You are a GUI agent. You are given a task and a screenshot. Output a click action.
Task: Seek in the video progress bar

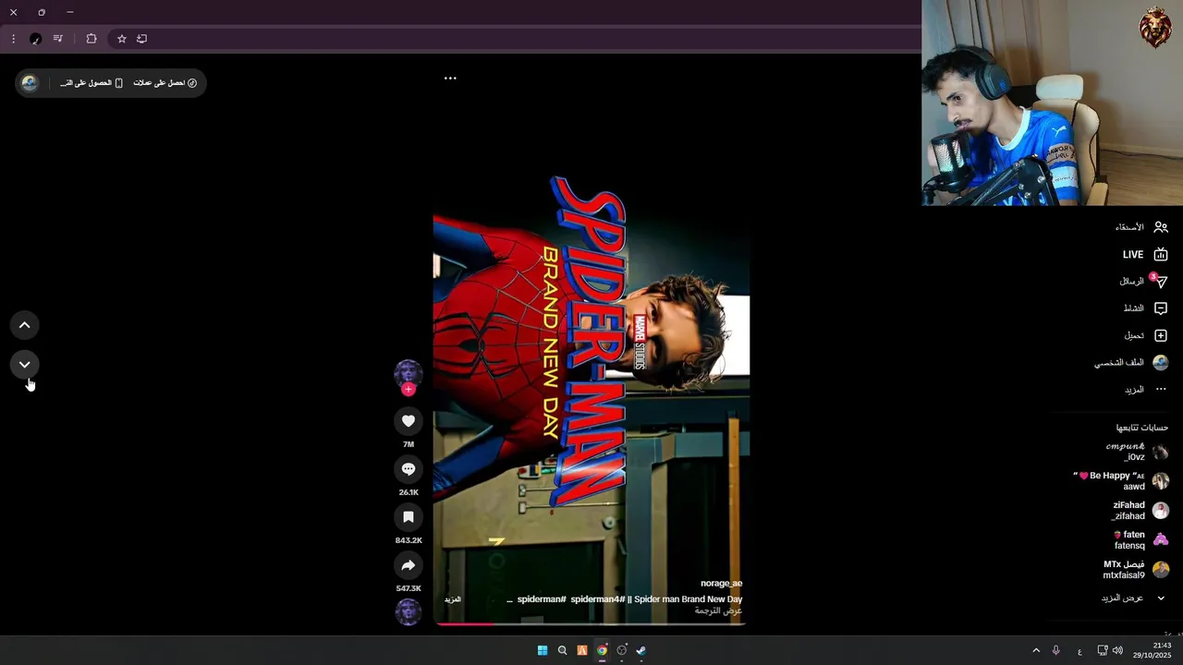coord(591,623)
